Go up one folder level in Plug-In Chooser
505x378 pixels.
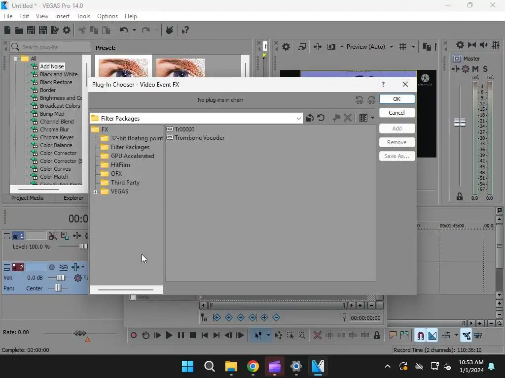[x=310, y=118]
